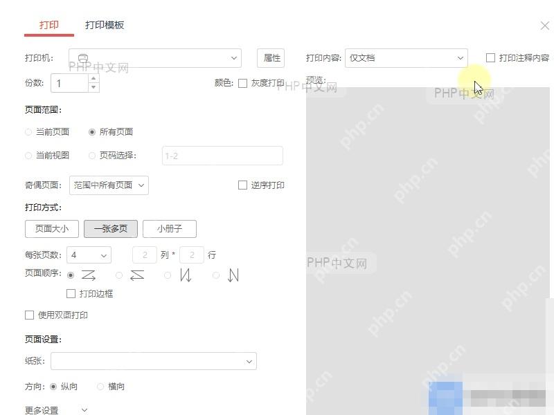Enable the 逆序打印 checkbox
The height and width of the screenshot is (415, 554).
(x=243, y=185)
